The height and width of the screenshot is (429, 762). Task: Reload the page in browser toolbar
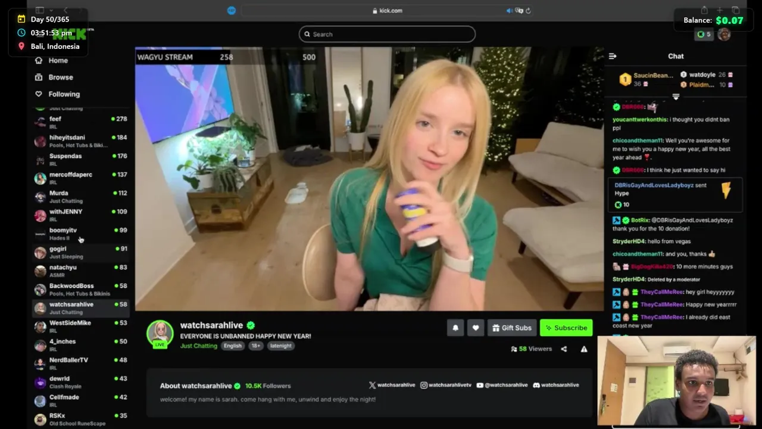tap(528, 10)
